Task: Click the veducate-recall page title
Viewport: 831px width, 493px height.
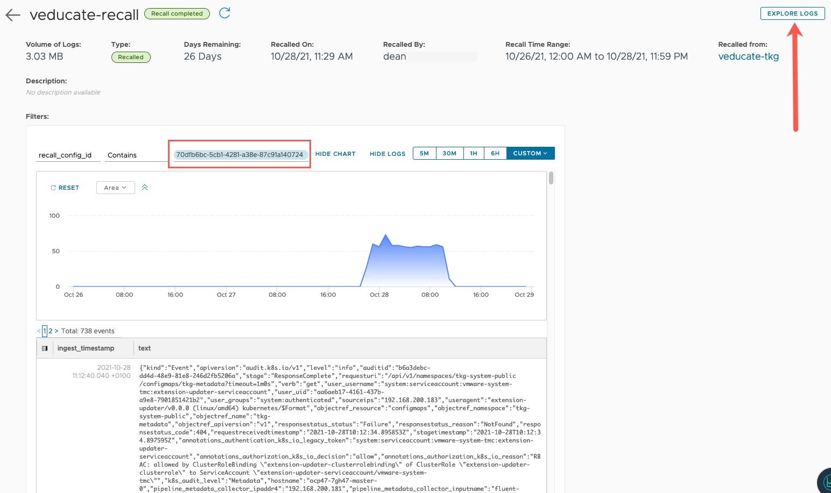Action: pyautogui.click(x=84, y=15)
